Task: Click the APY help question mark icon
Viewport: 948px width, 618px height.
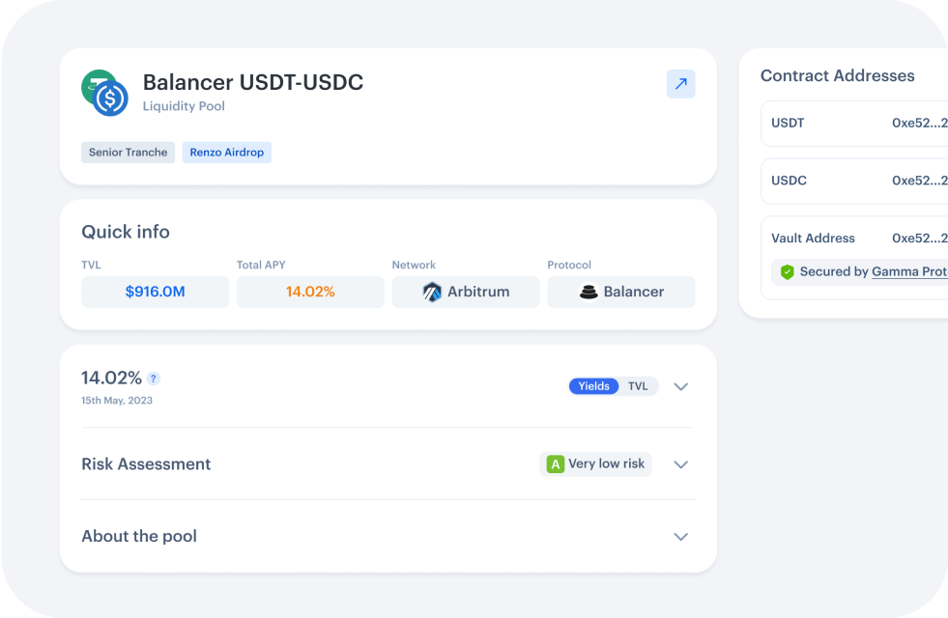Action: pos(154,379)
